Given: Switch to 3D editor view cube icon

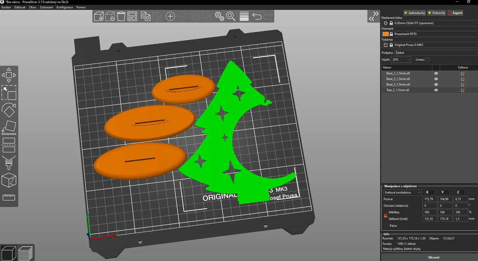Looking at the screenshot, I should tap(9, 253).
